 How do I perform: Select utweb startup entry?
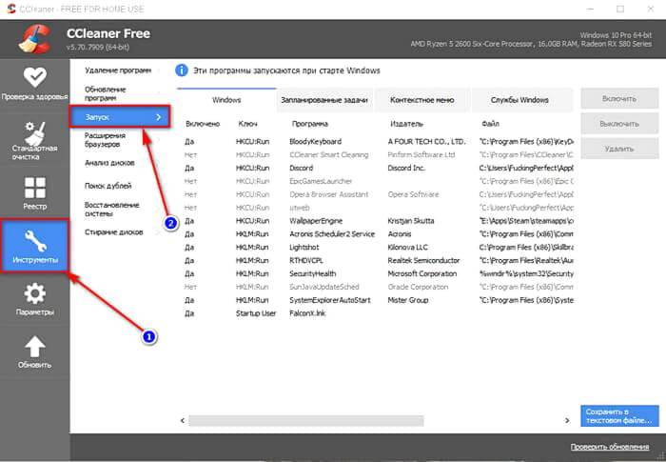point(378,208)
